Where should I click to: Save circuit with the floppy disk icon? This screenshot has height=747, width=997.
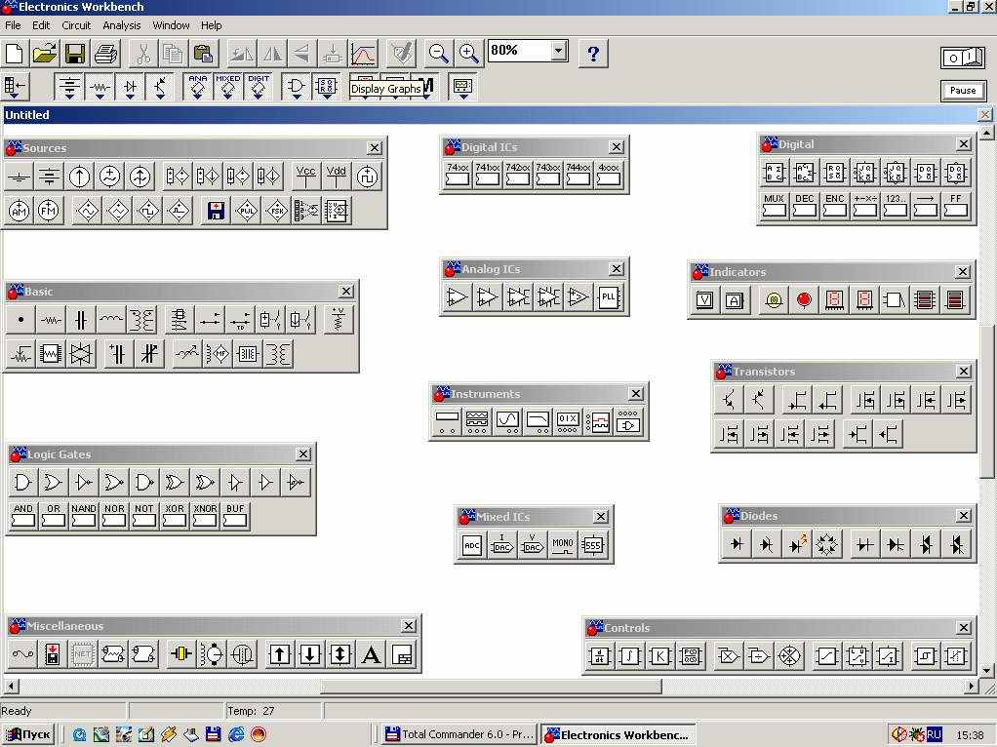click(x=75, y=54)
